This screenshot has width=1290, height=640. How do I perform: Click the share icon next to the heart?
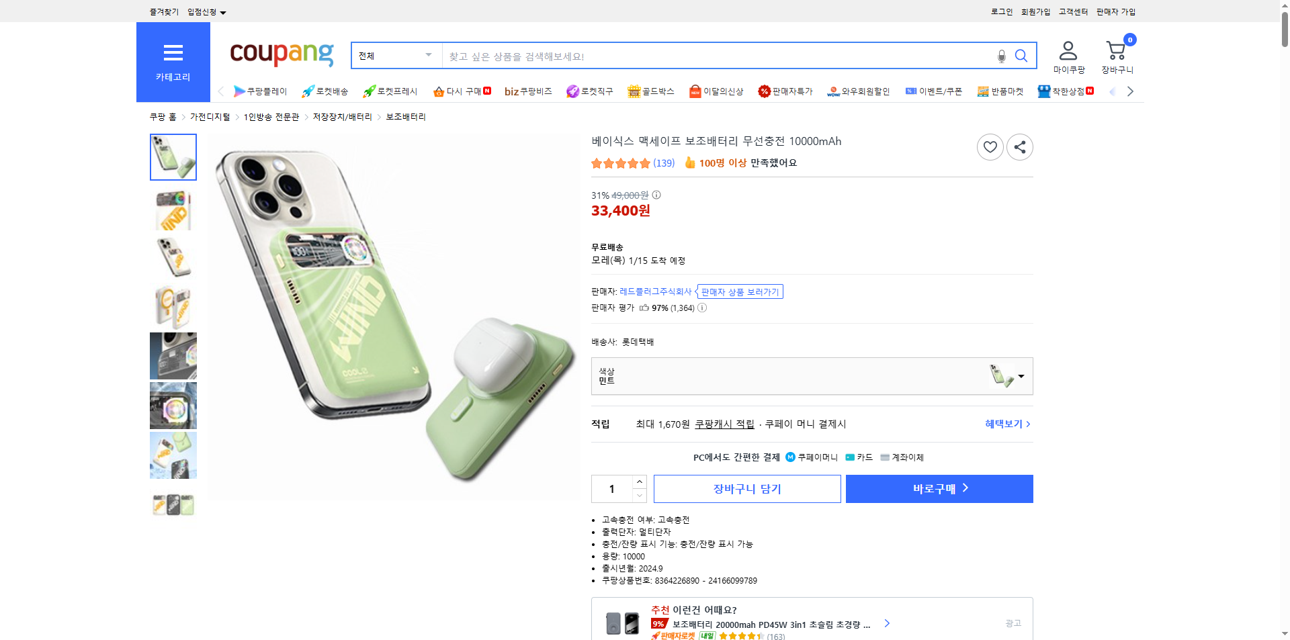point(1019,146)
